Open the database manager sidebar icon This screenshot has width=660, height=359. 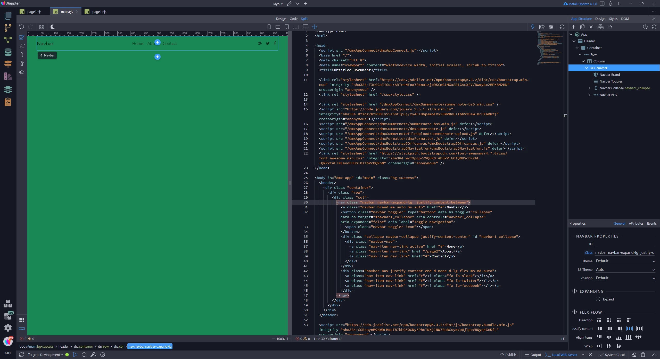click(x=8, y=52)
